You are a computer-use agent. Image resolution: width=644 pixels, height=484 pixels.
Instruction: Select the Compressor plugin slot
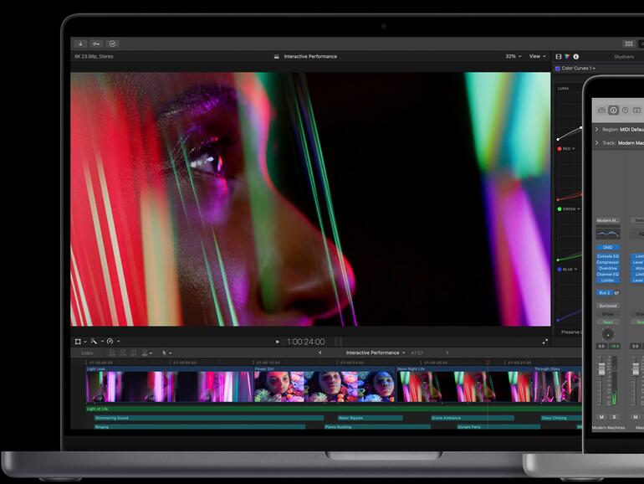click(608, 262)
